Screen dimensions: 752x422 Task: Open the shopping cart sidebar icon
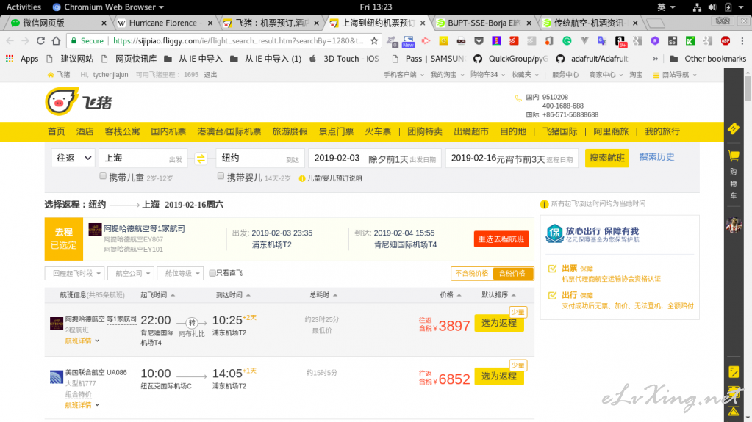tap(734, 156)
